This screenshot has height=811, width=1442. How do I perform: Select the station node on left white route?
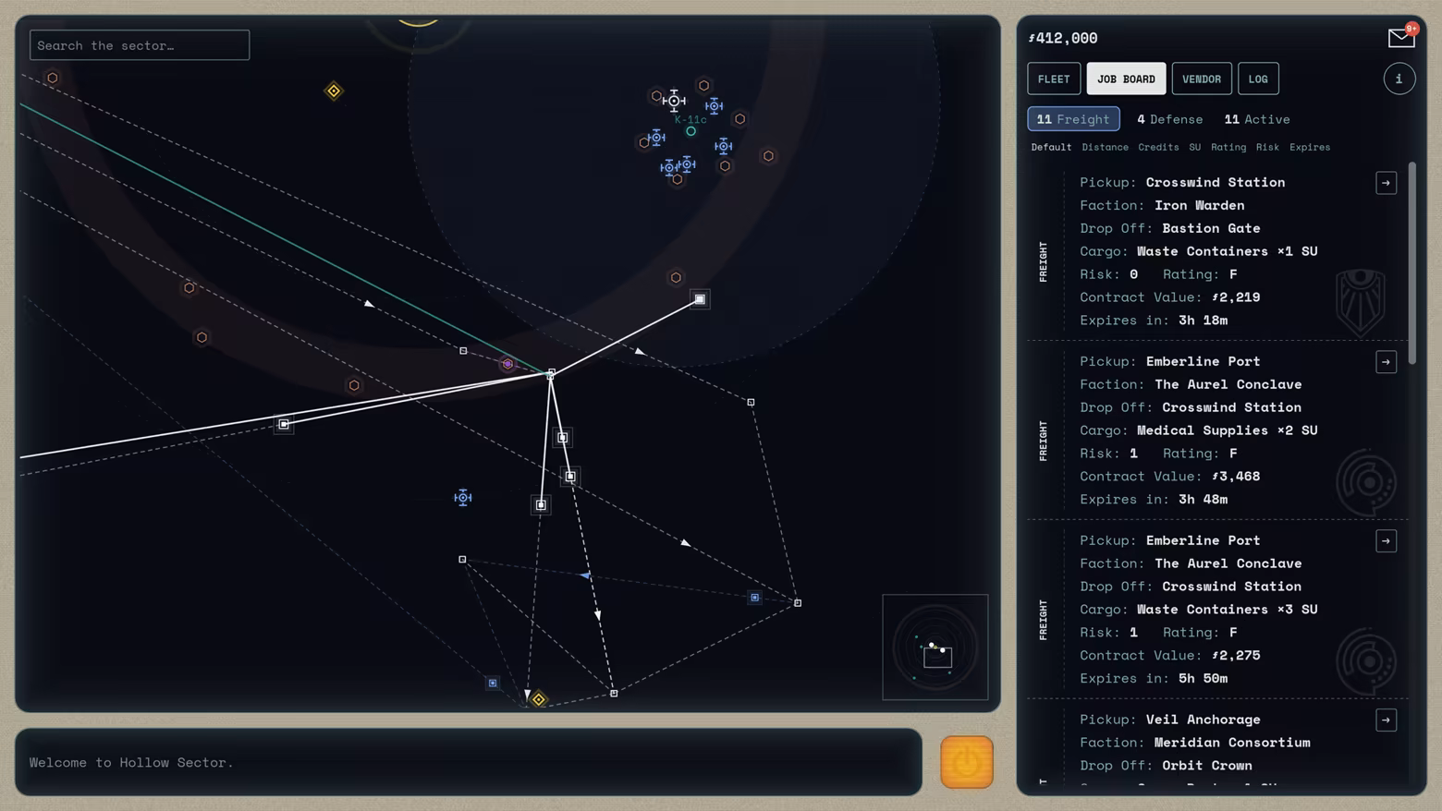pyautogui.click(x=284, y=424)
